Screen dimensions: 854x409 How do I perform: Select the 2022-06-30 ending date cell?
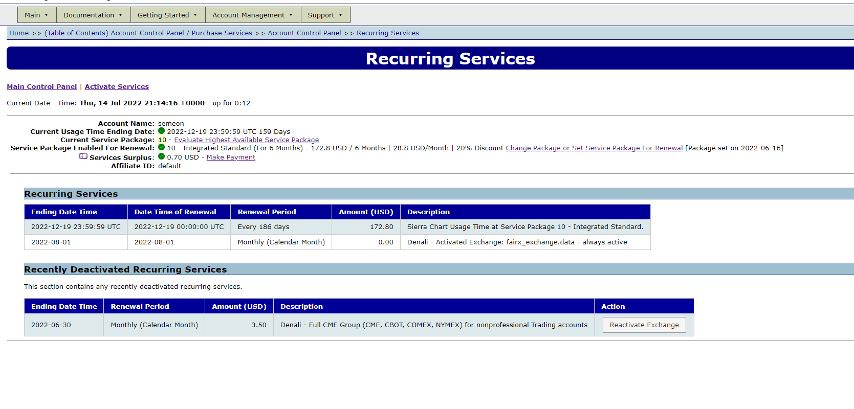tap(64, 325)
